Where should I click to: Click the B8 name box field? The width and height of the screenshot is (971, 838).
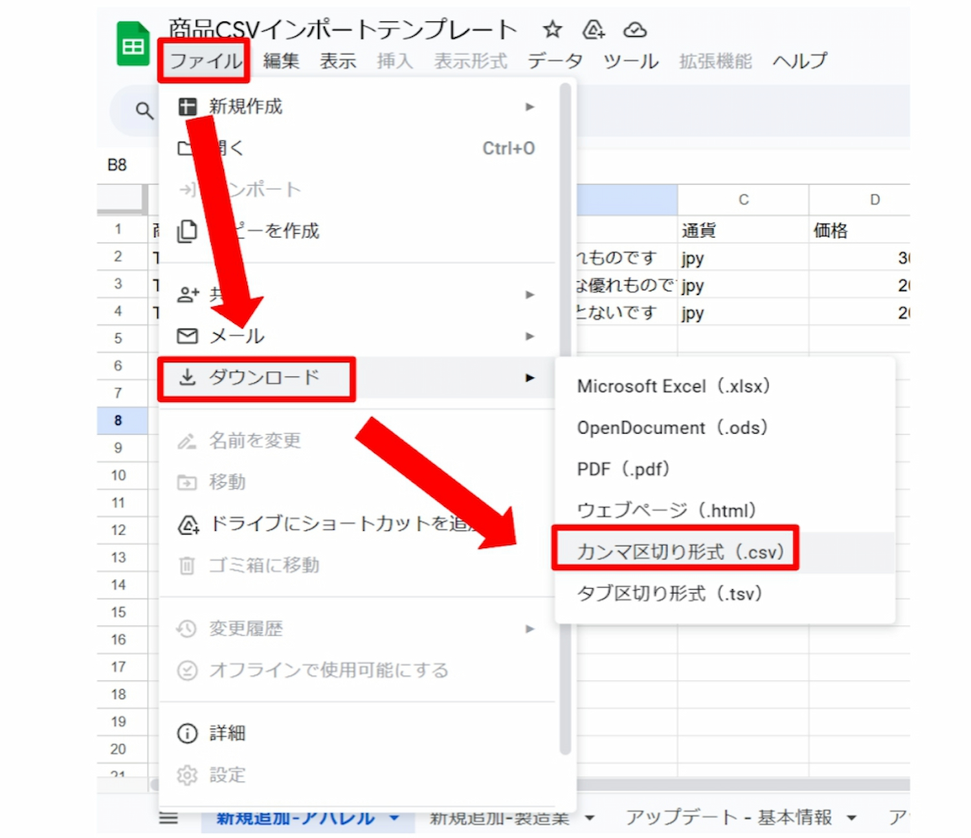[x=117, y=165]
